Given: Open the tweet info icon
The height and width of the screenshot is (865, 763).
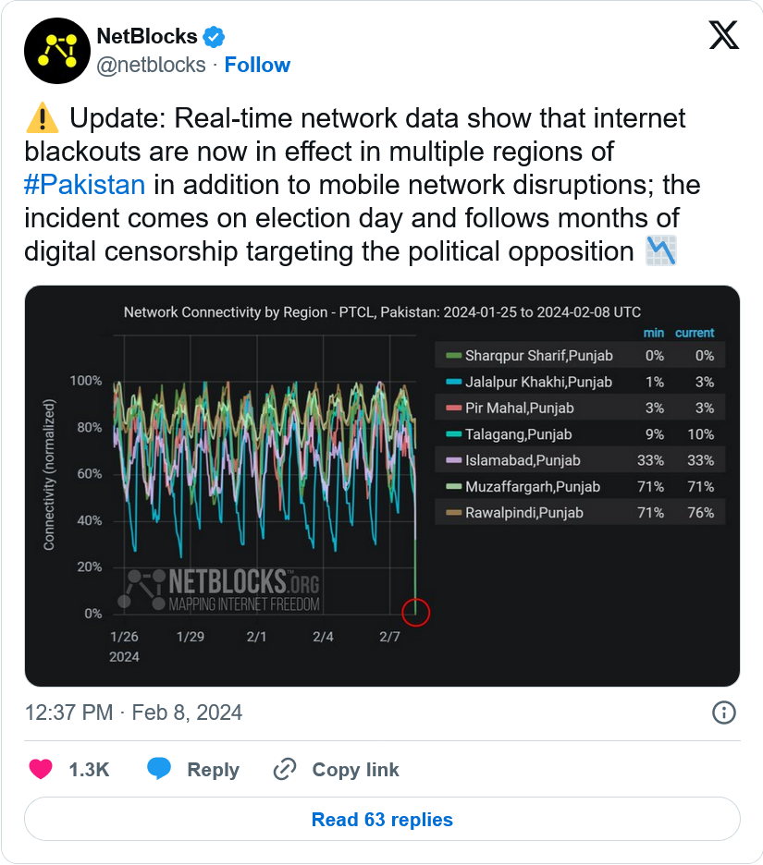Looking at the screenshot, I should point(723,713).
